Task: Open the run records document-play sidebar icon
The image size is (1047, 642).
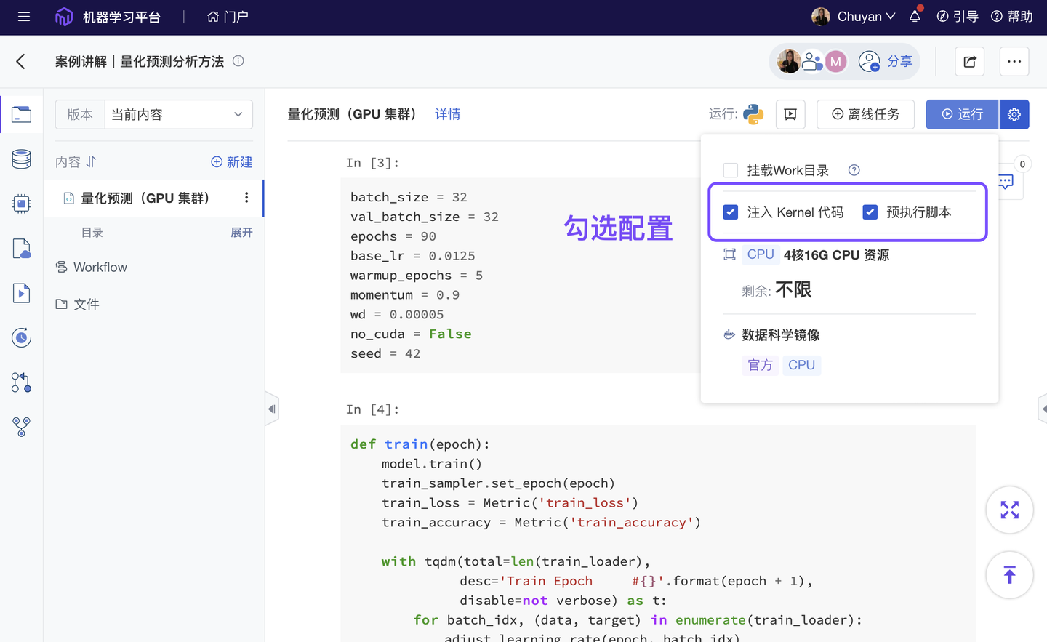Action: pos(21,293)
